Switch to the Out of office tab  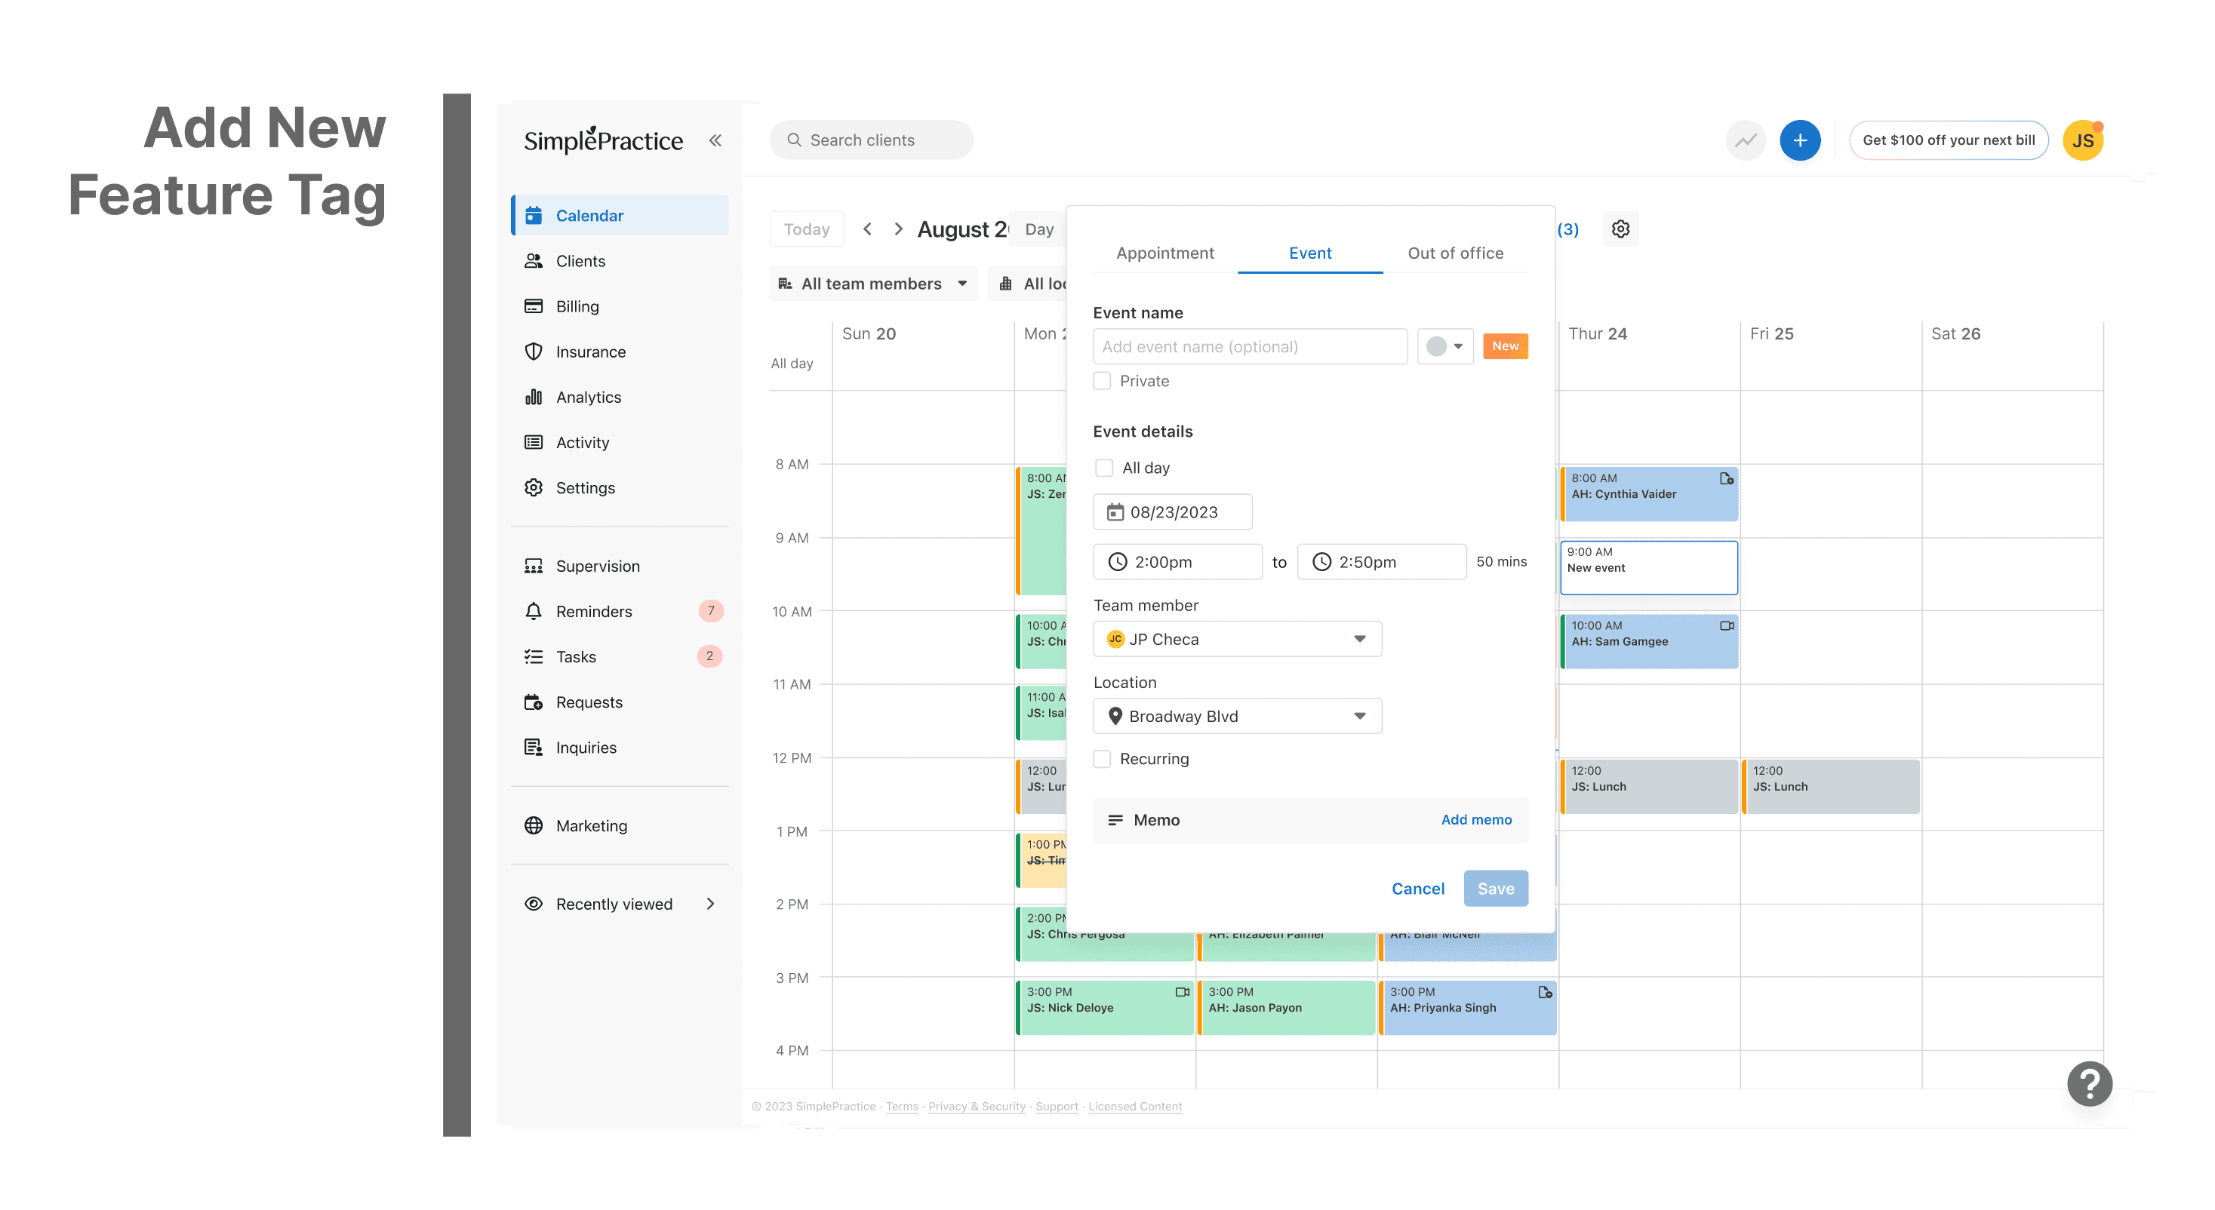pyautogui.click(x=1455, y=253)
